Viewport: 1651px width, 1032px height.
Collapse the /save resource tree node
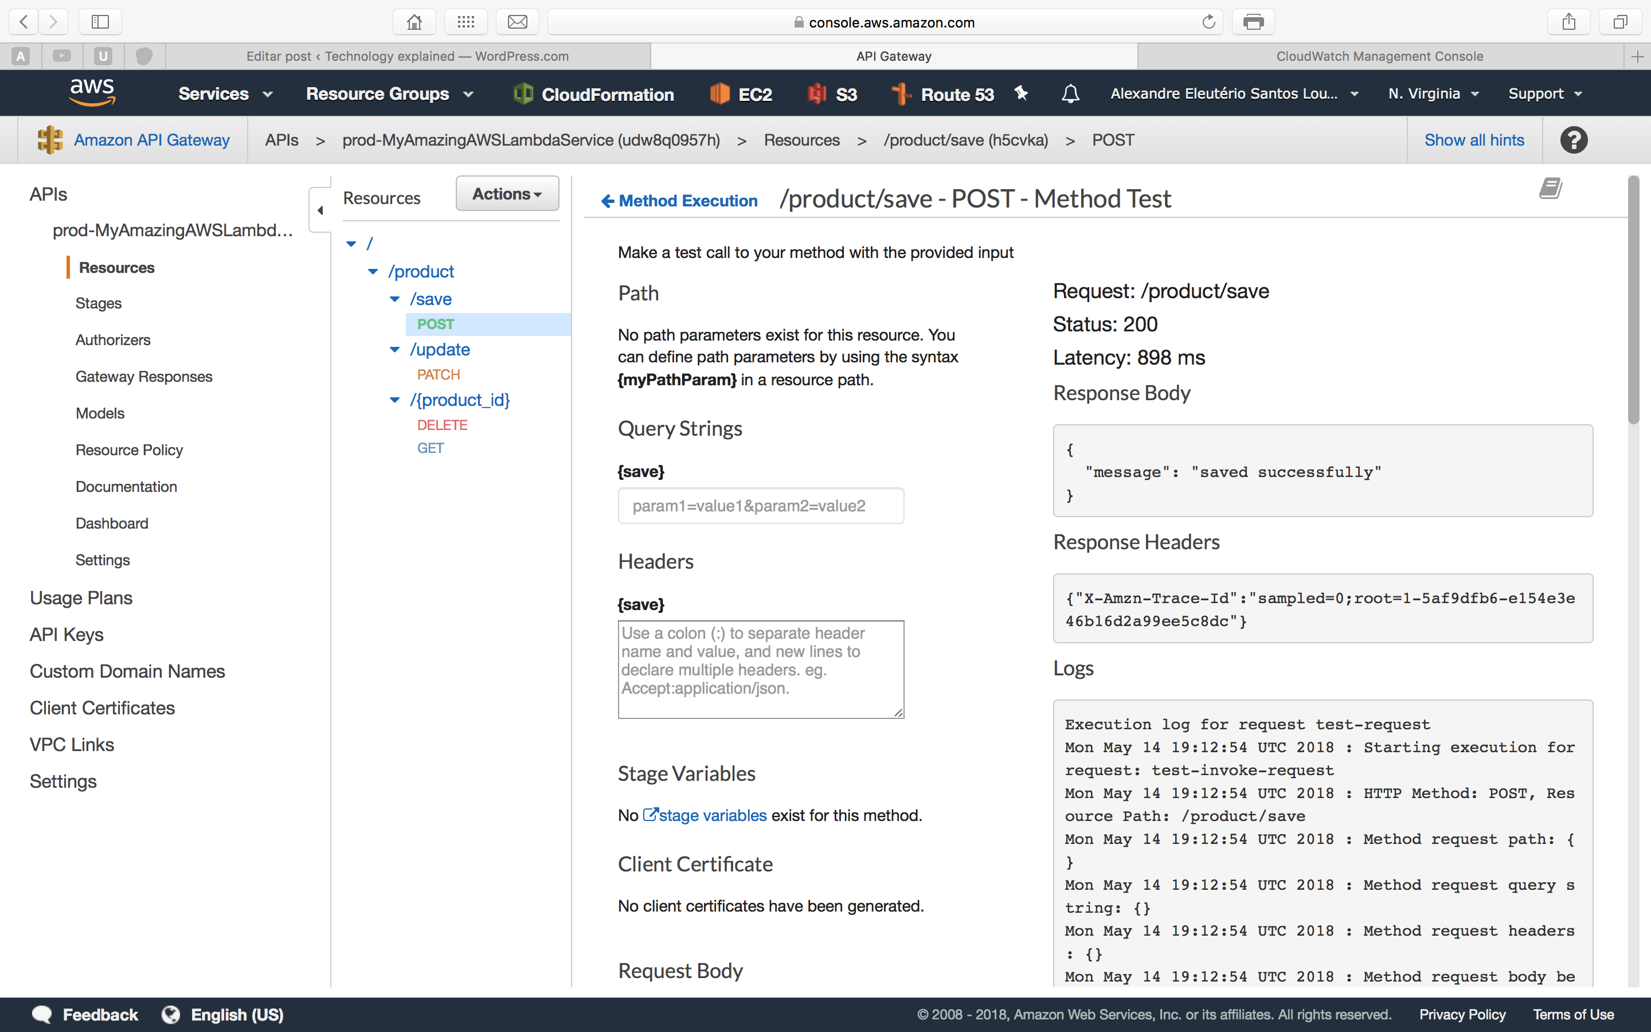tap(394, 299)
